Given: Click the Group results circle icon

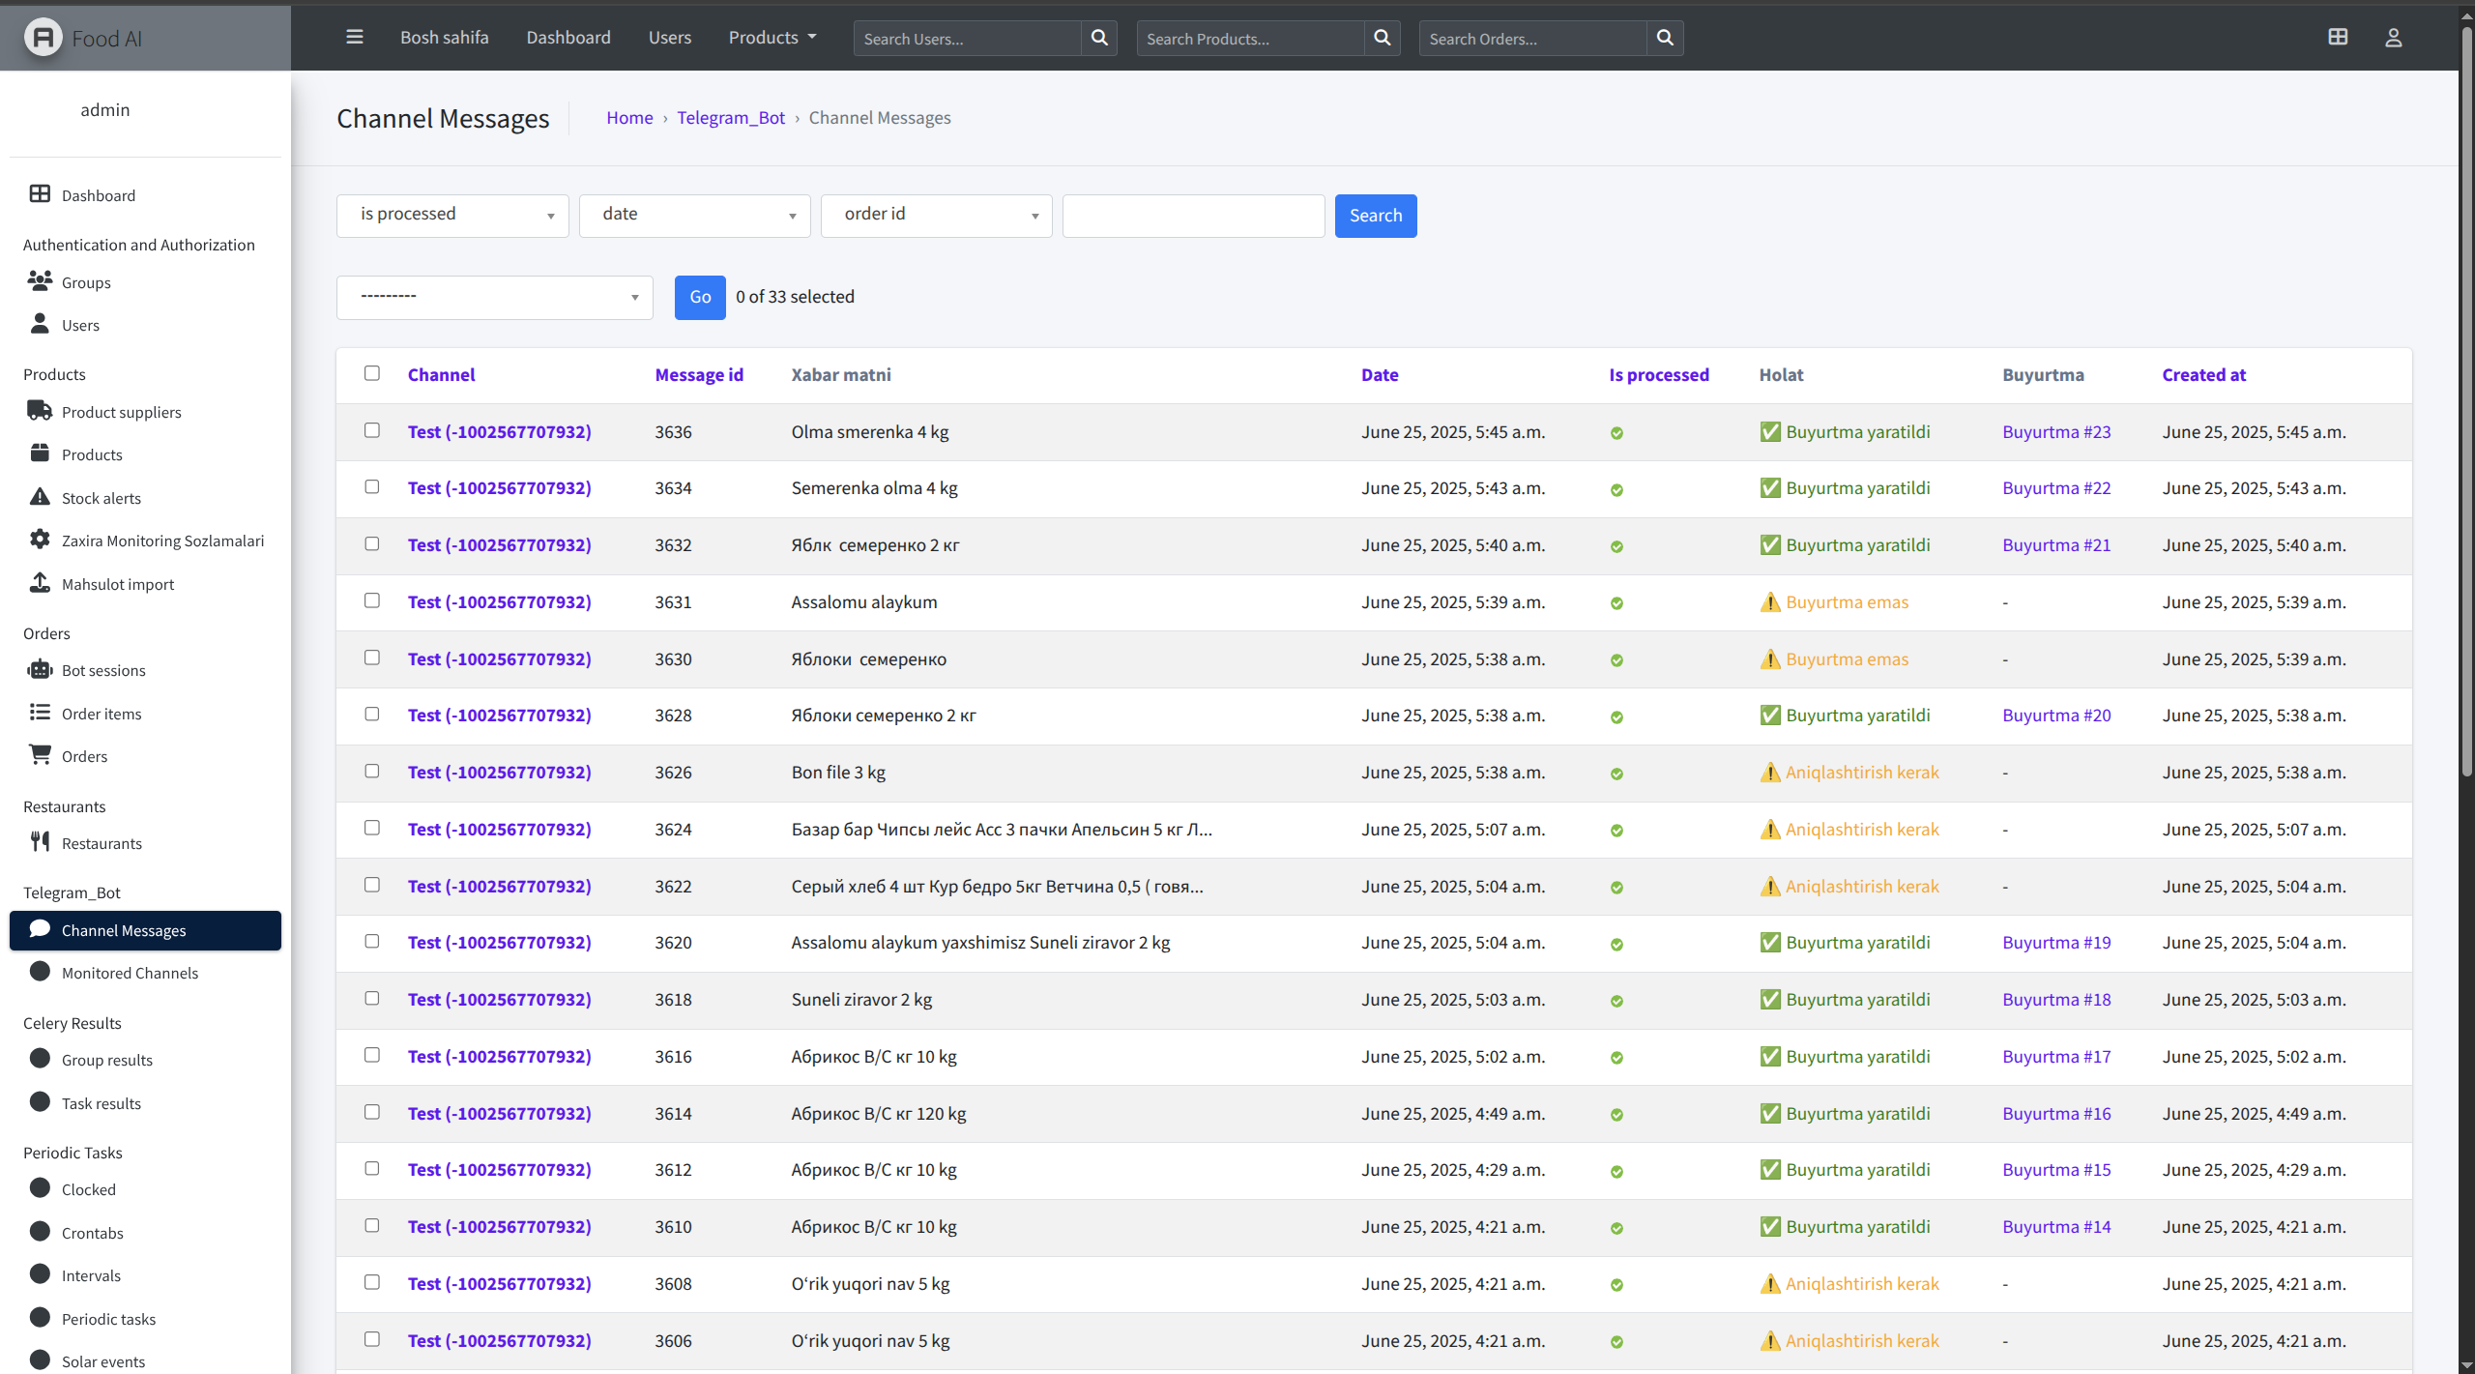Looking at the screenshot, I should pyautogui.click(x=40, y=1059).
